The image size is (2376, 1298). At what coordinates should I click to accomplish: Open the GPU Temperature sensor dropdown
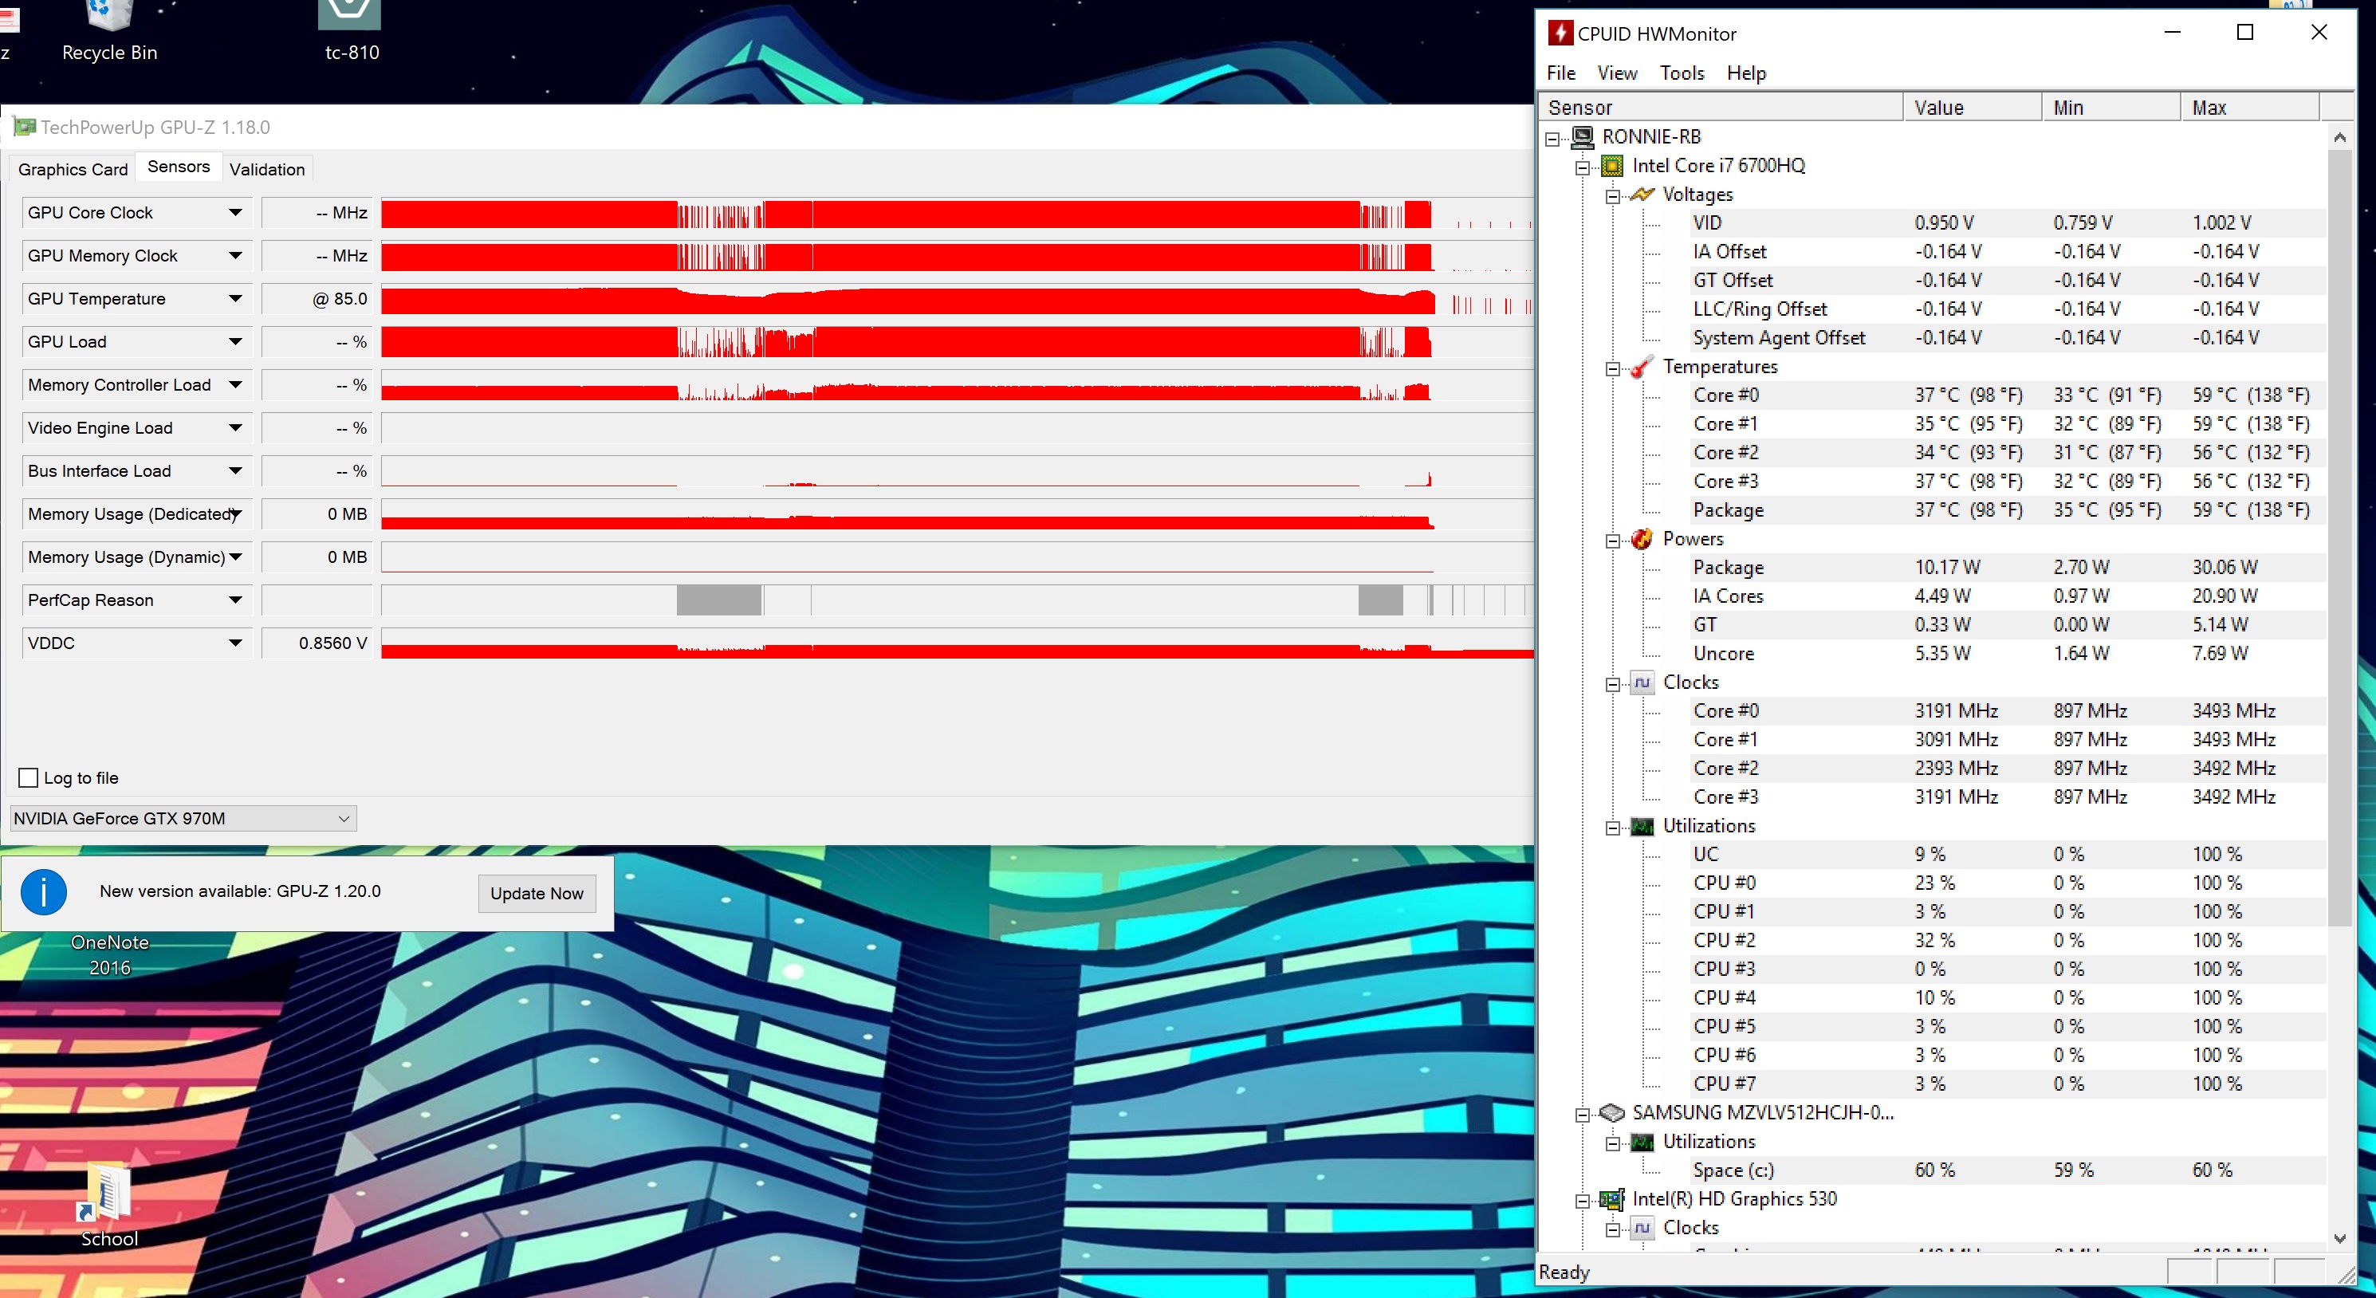click(236, 299)
